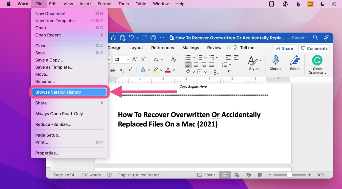Open Grammarly from the ribbon

click(x=317, y=65)
